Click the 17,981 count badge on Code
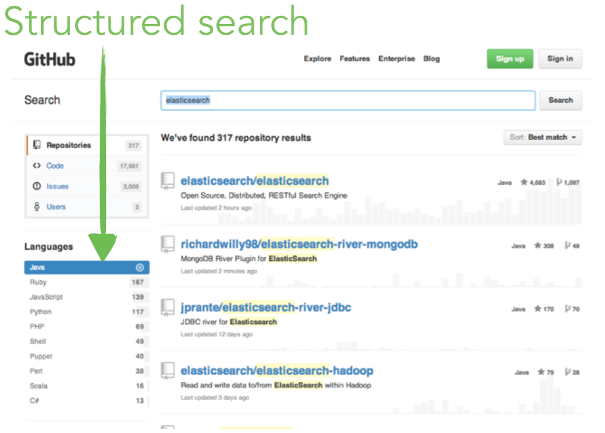 (129, 166)
